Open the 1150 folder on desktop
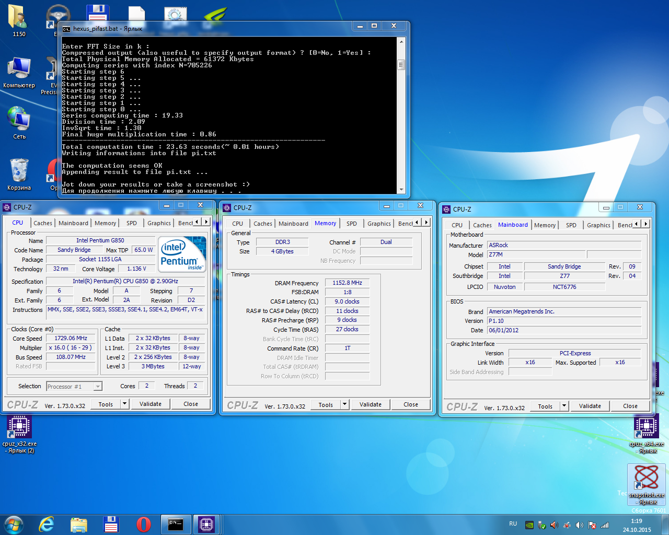669x535 pixels. (x=19, y=21)
